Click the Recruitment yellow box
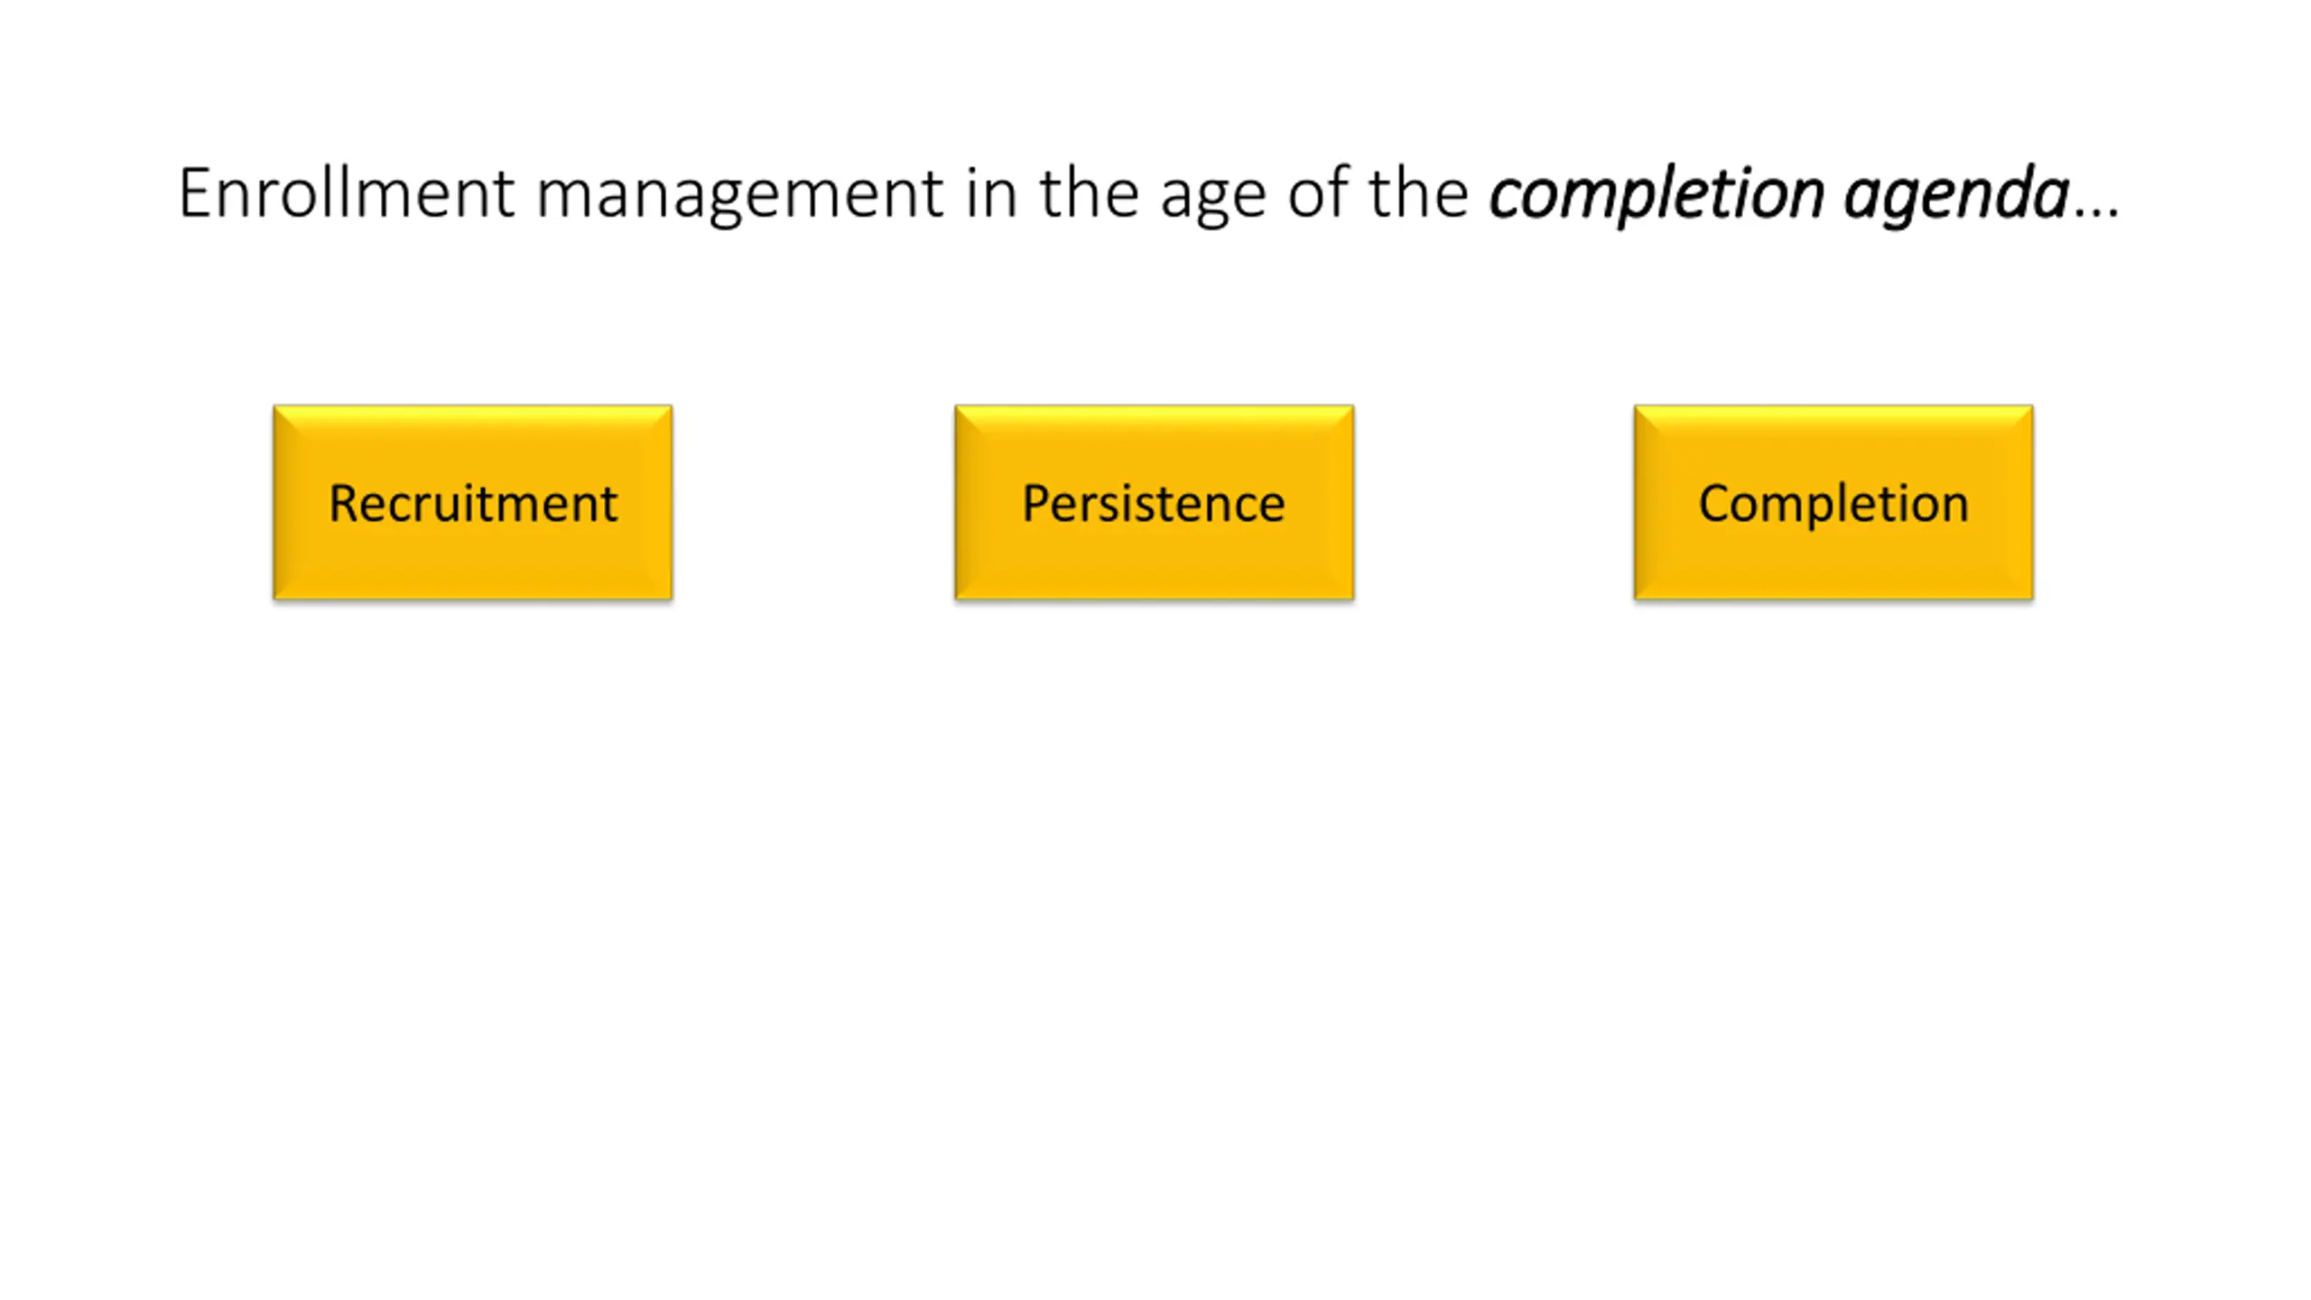Viewport: 2311px width, 1300px height. click(472, 502)
